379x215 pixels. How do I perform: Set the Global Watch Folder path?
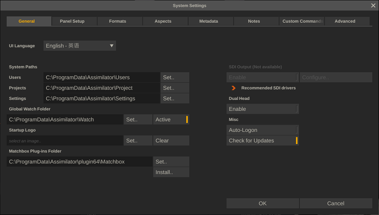tap(138, 120)
